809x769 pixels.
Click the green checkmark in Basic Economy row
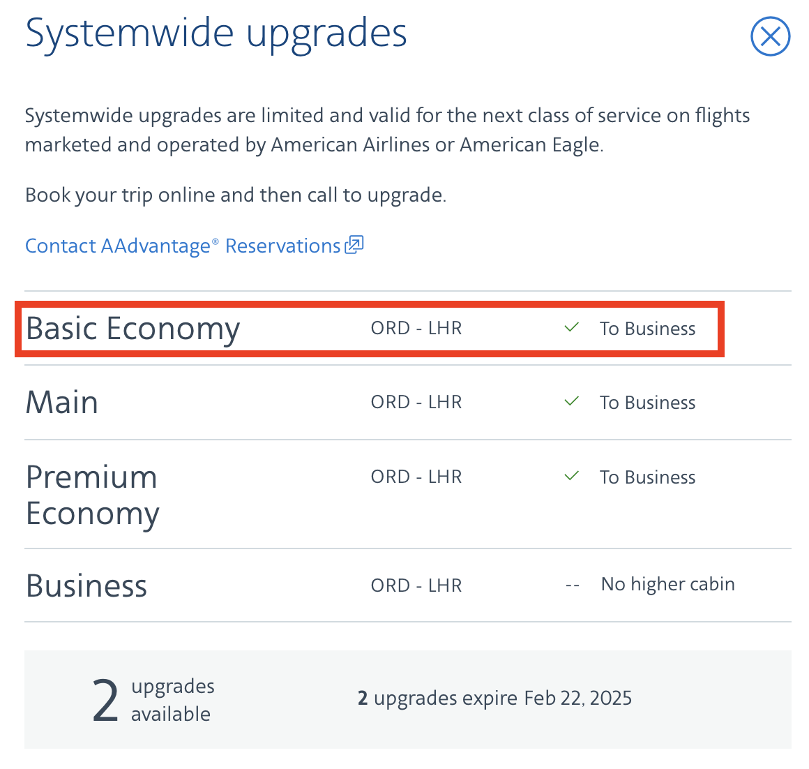tap(572, 327)
